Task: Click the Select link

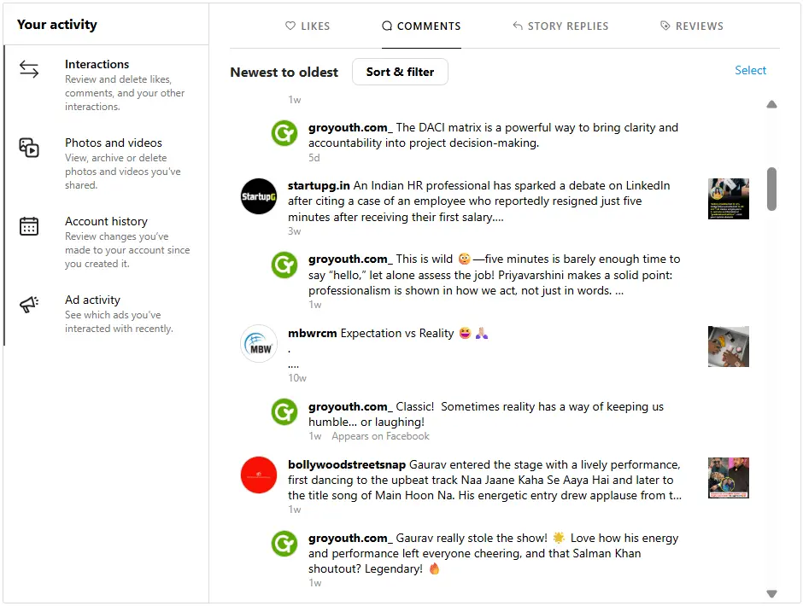Action: (750, 70)
